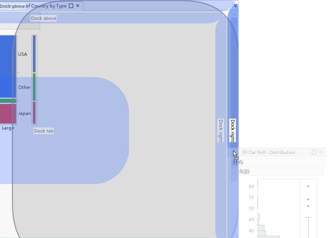This screenshot has width=328, height=238.
Task: Click the Dock above label below the tab
Action: [44, 18]
